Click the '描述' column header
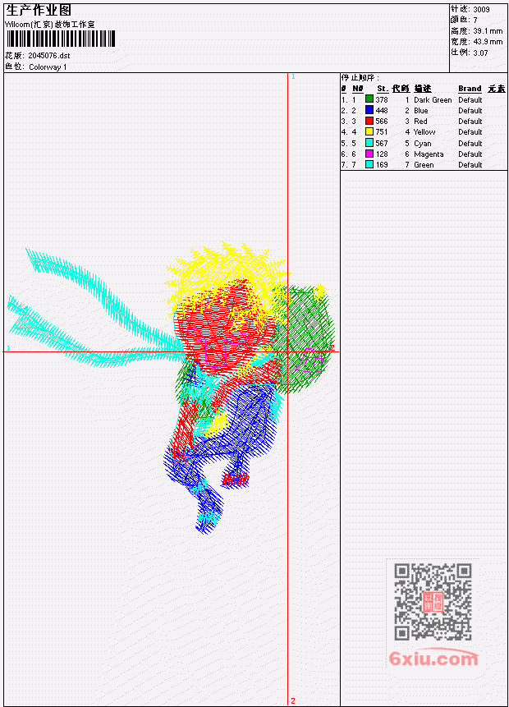The width and height of the screenshot is (509, 707). coord(423,89)
